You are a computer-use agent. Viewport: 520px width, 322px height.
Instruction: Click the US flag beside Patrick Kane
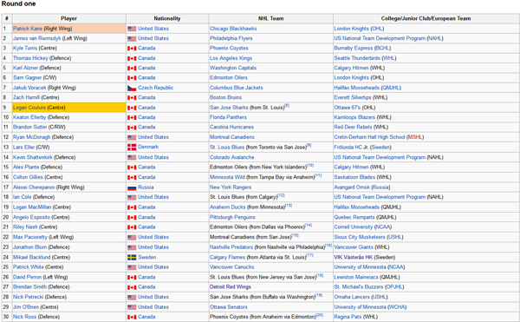tap(132, 29)
